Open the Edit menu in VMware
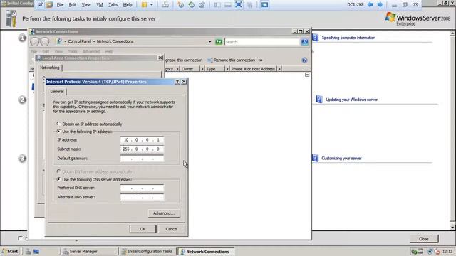 click(73, 5)
